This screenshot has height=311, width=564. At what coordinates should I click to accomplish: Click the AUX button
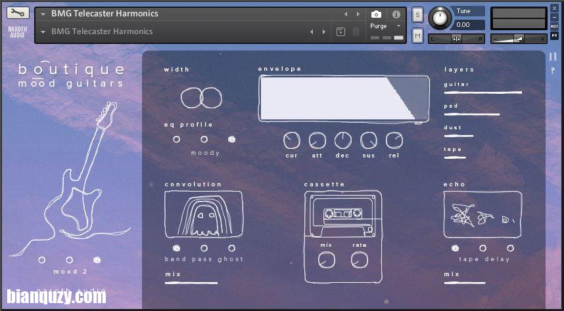(554, 26)
